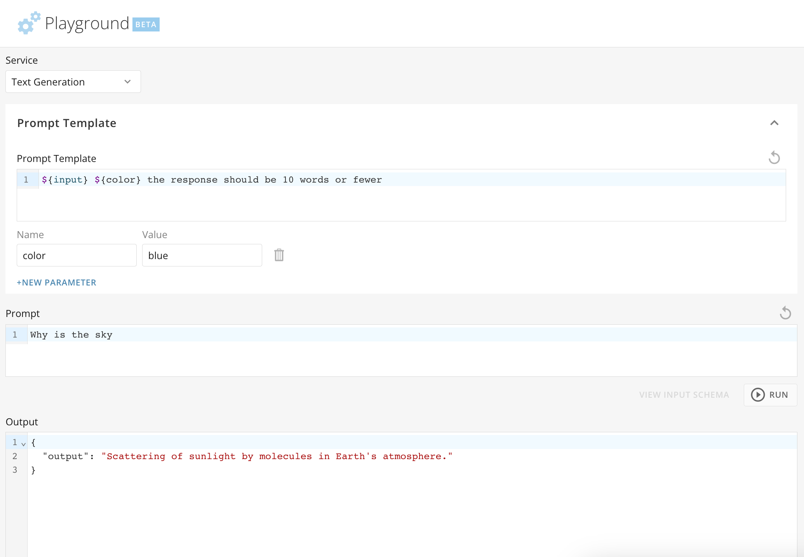Delete the color parameter

[x=279, y=255]
